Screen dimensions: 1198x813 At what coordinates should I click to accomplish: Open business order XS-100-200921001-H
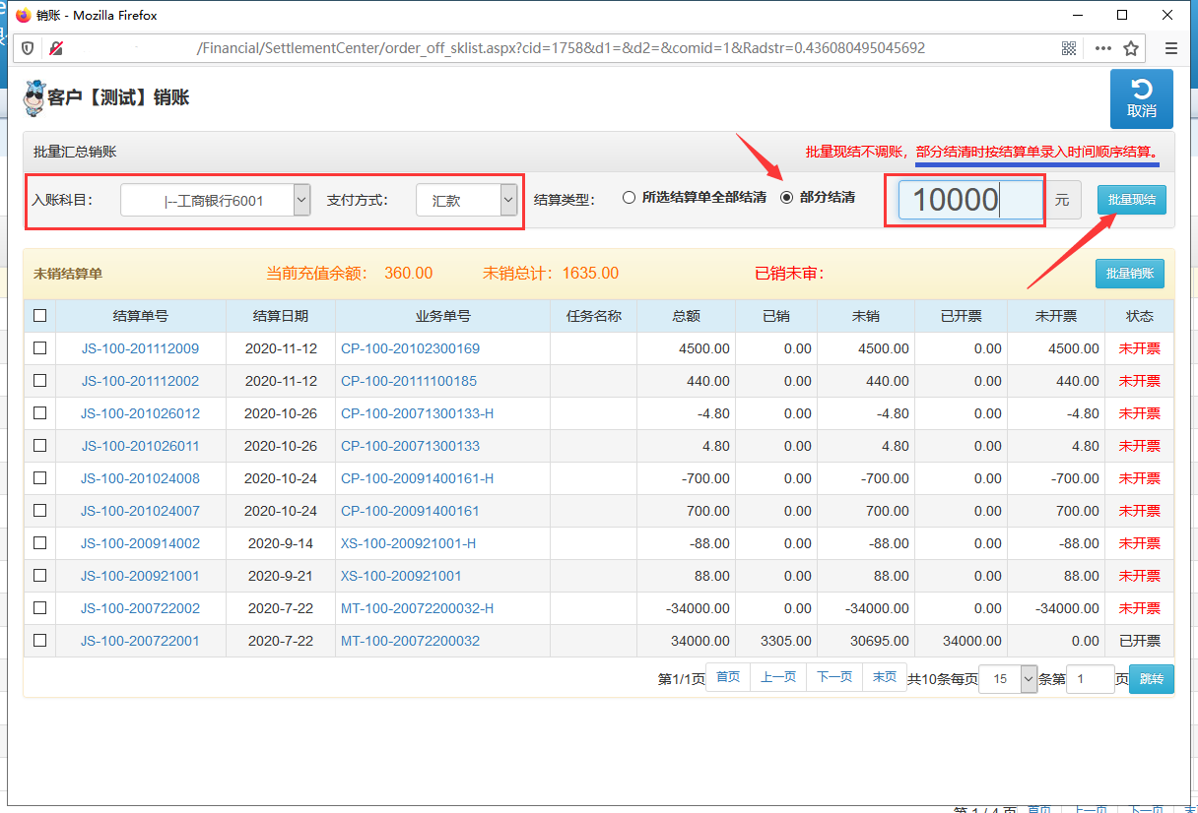[408, 543]
